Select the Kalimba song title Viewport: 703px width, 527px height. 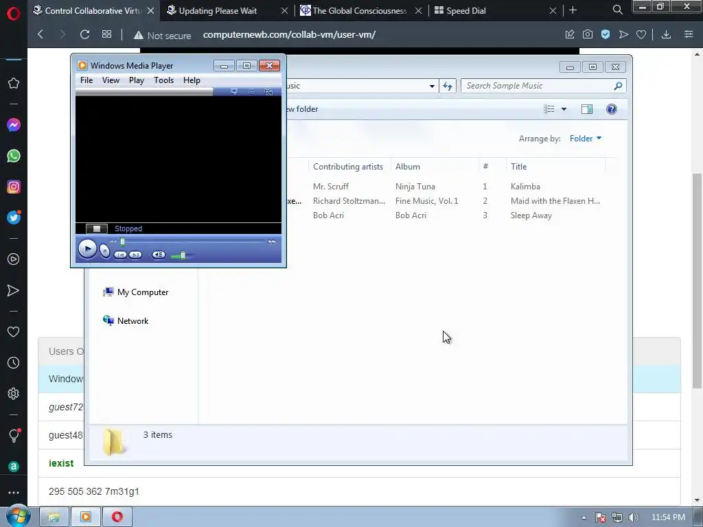point(525,187)
